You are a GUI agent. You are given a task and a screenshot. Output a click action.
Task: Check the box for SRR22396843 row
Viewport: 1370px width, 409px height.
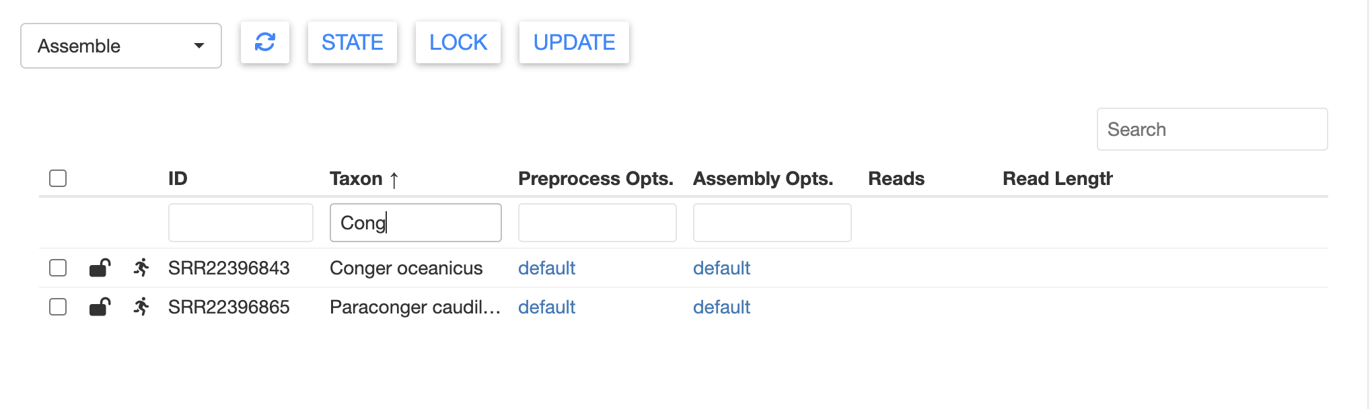58,268
